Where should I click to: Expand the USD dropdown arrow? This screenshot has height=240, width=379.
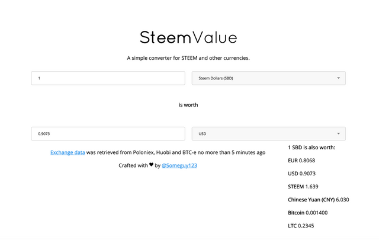338,133
